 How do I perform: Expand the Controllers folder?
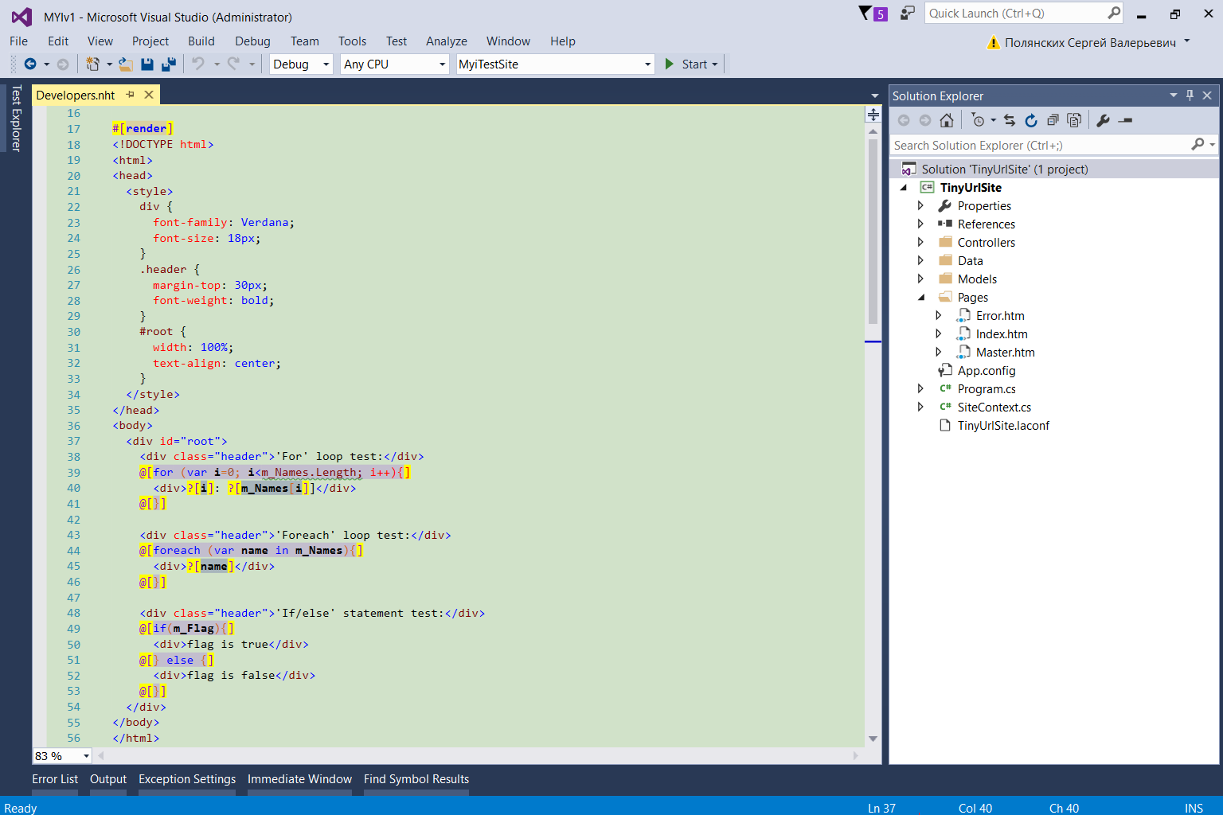(x=920, y=242)
